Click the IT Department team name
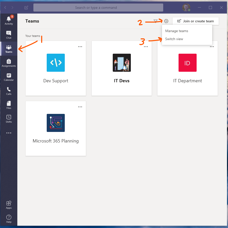Screen dimensions: 228x228 pyautogui.click(x=188, y=81)
